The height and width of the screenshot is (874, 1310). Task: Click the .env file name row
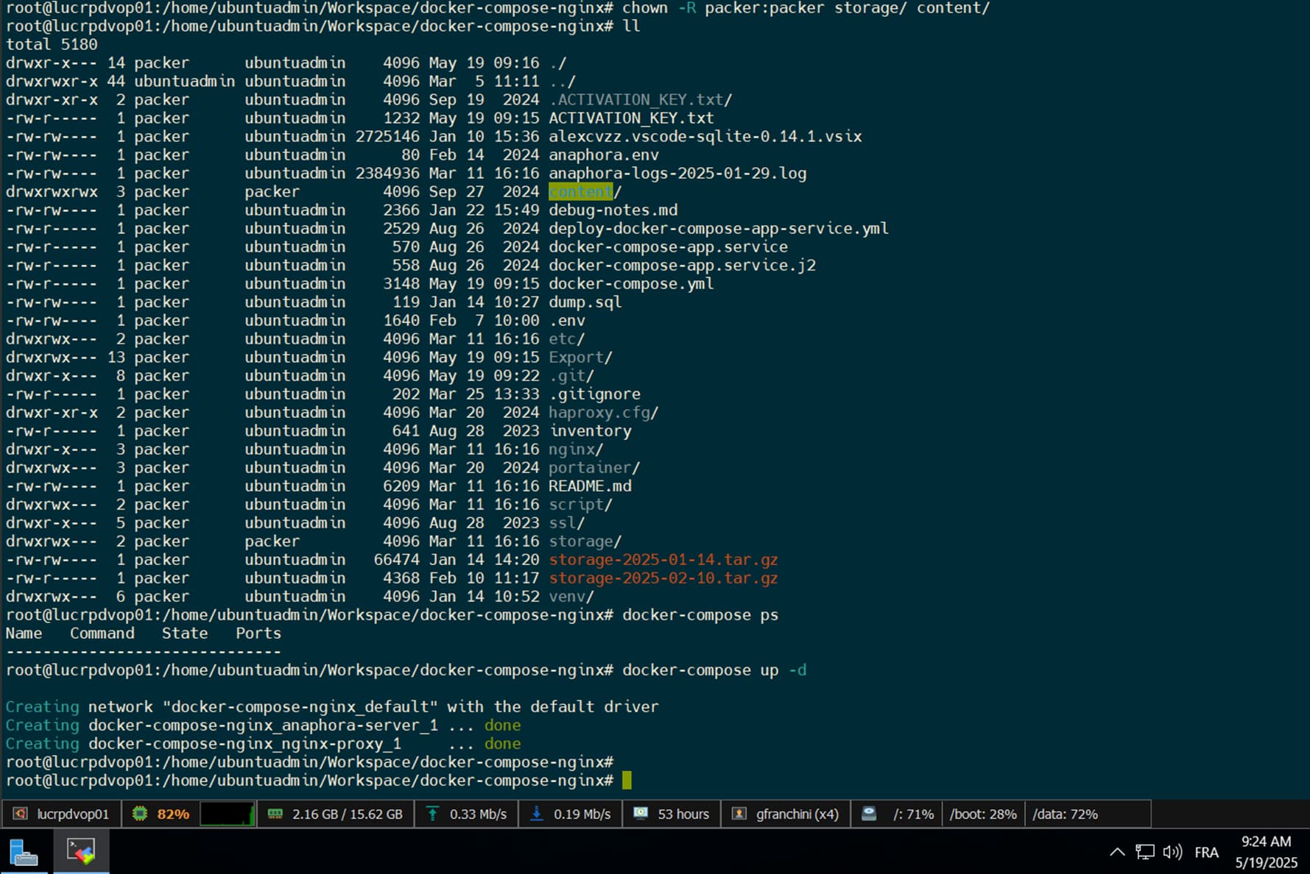tap(567, 321)
